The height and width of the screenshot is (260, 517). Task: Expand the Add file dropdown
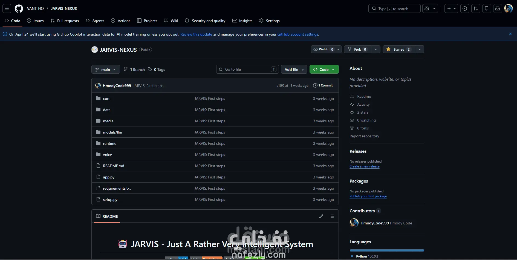294,69
